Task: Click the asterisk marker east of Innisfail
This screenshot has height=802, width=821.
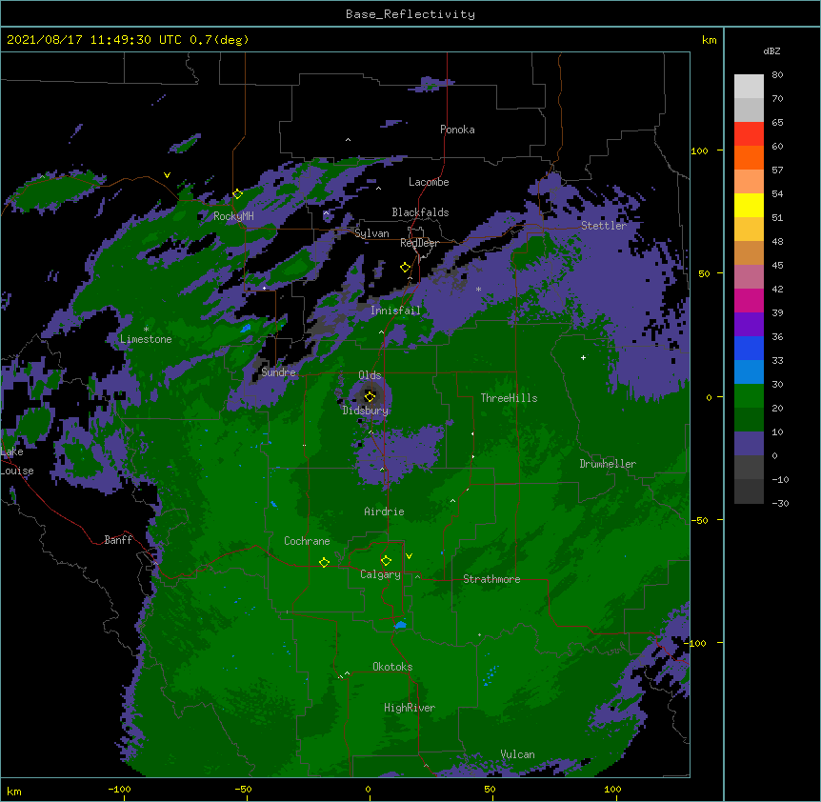Action: [478, 289]
